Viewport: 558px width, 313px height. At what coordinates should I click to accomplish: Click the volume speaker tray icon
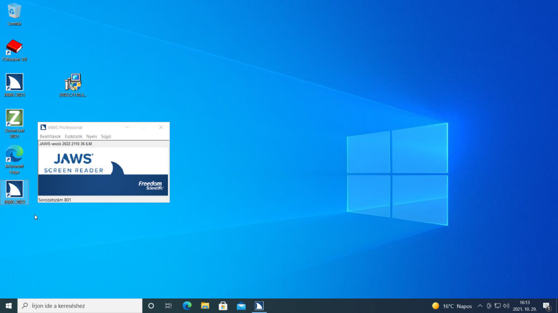coord(506,306)
